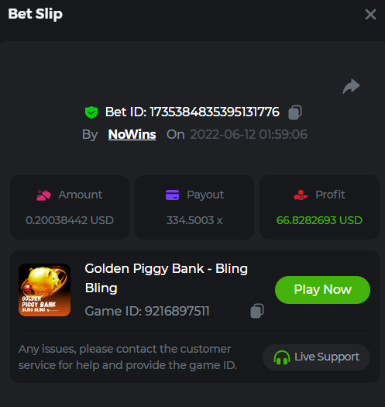
Task: Click the green verified shield icon
Action: [91, 112]
